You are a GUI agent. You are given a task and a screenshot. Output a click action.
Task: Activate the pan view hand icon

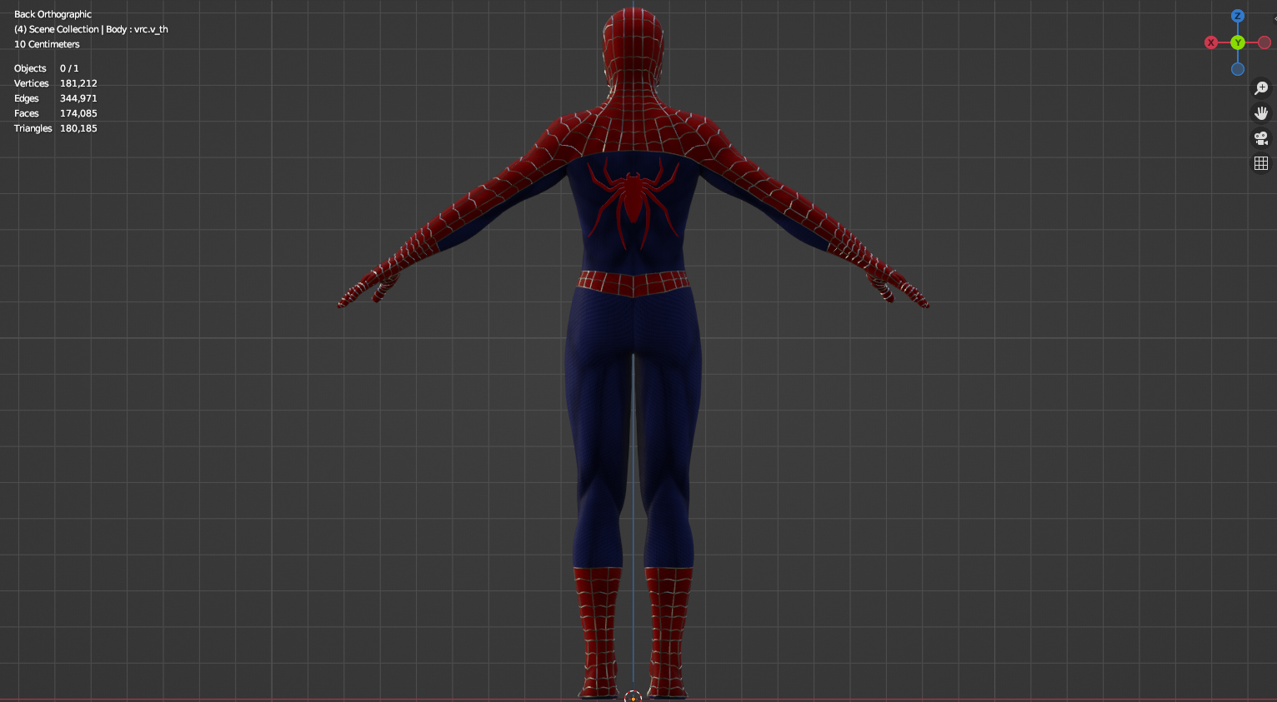(1261, 112)
